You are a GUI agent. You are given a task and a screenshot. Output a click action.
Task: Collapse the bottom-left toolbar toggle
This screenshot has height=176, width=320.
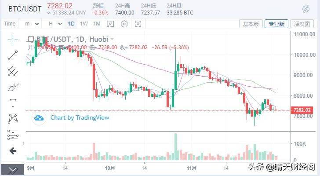point(12,169)
